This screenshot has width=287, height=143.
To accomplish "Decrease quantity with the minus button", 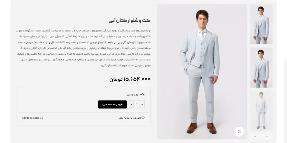I will click(x=142, y=104).
